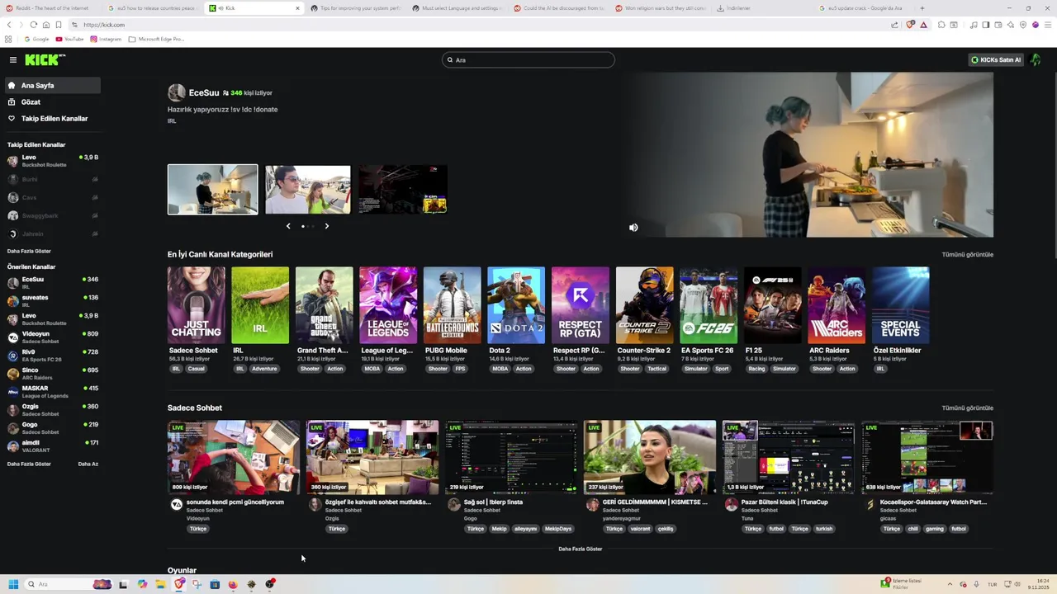1057x594 pixels.
Task: Open suveates recommended channel
Action: pos(51,300)
